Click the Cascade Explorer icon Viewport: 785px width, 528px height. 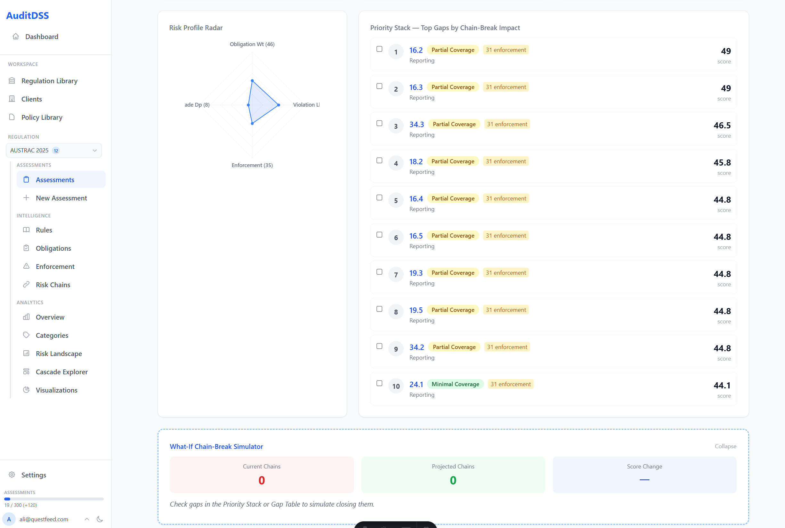point(26,372)
